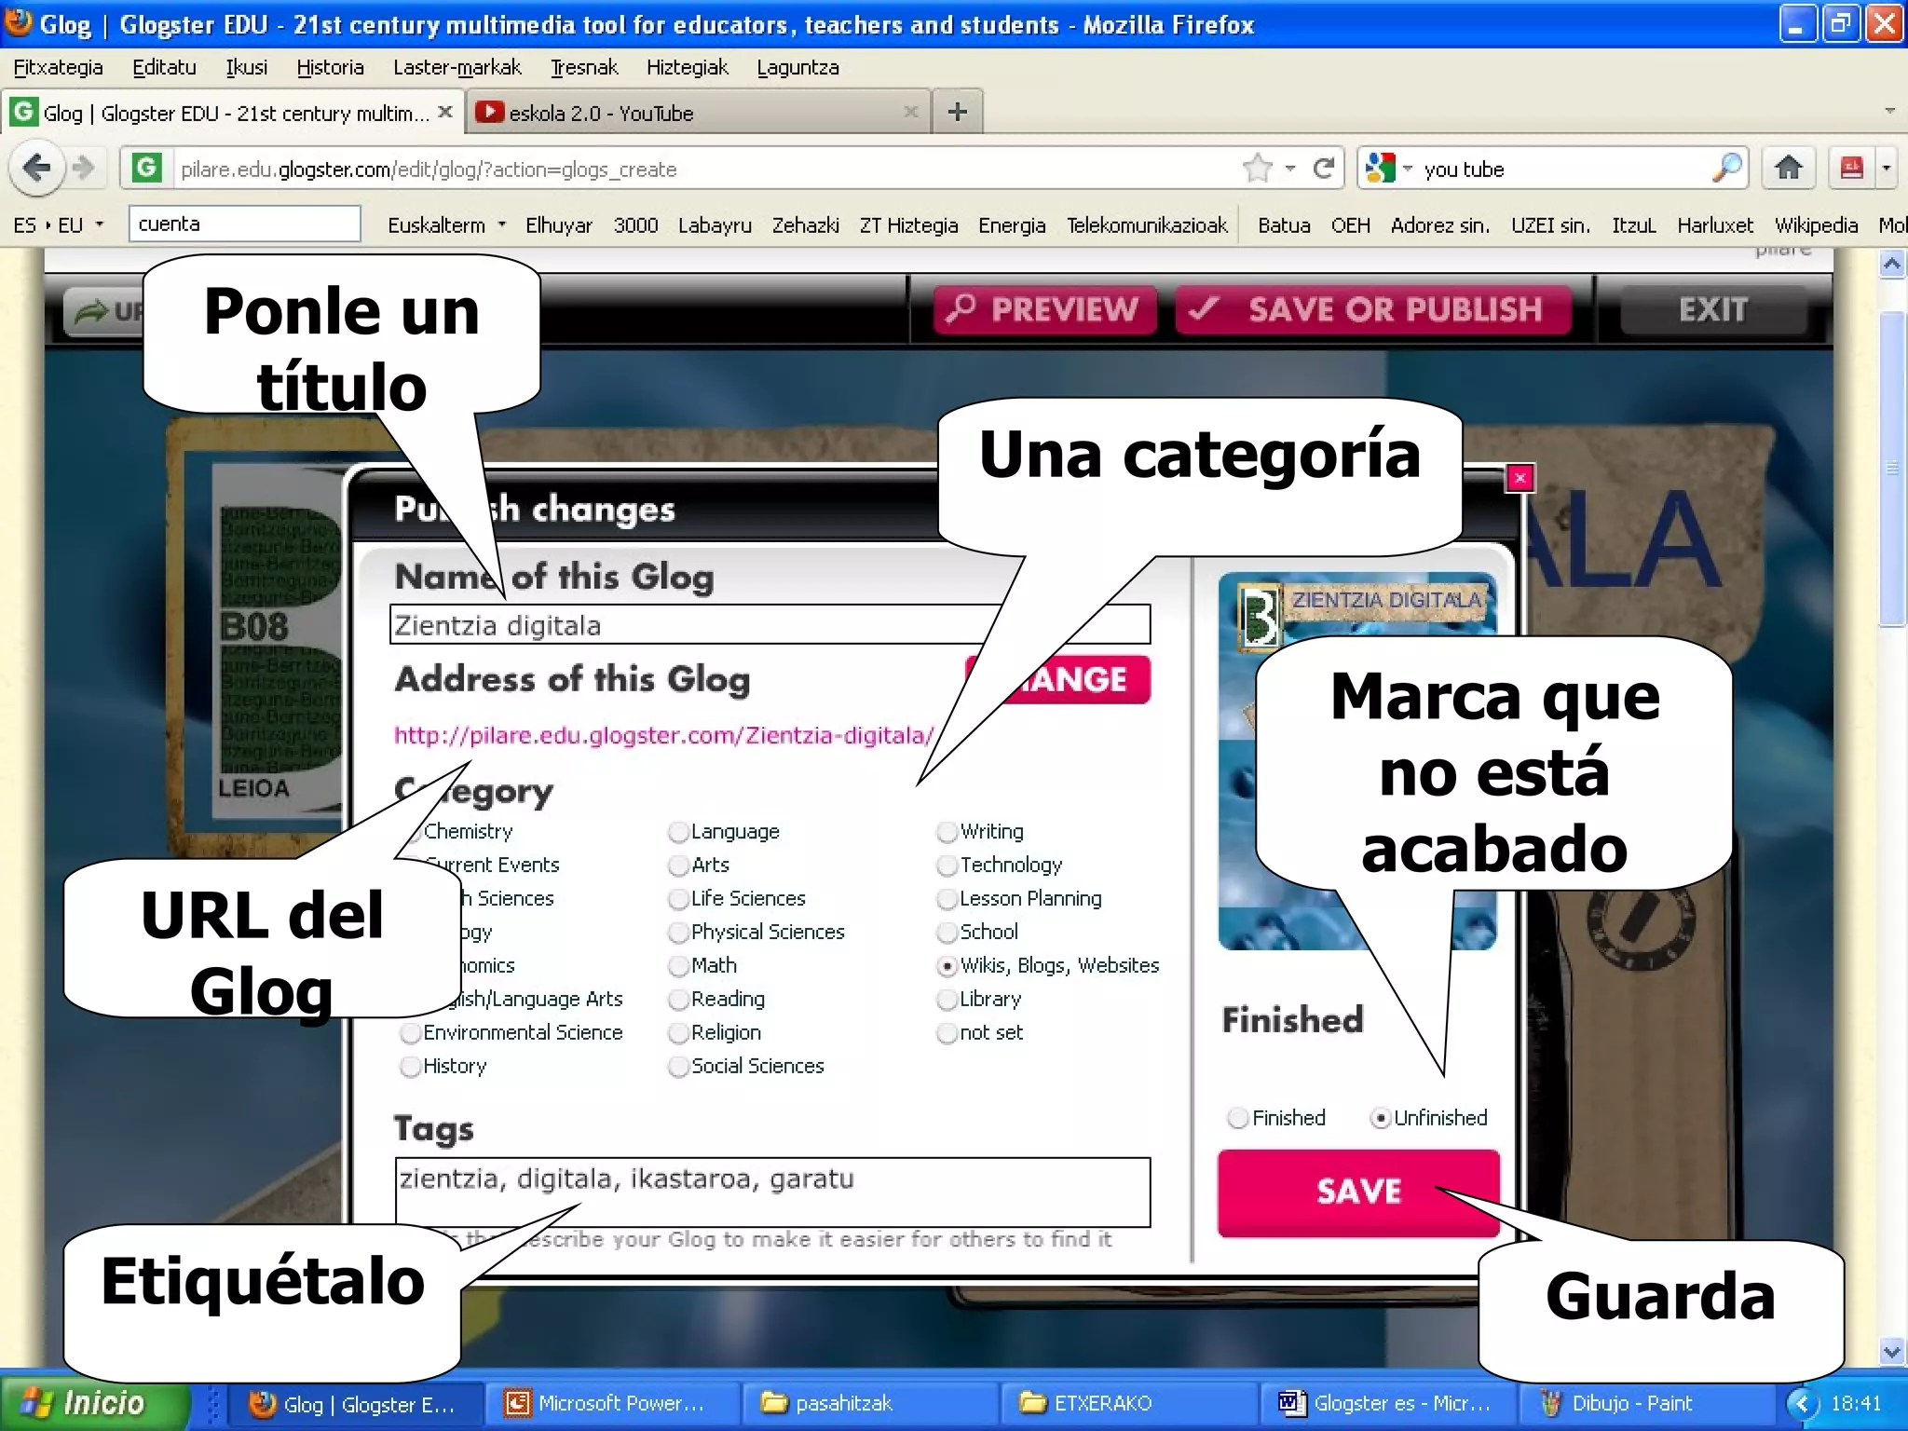Image resolution: width=1908 pixels, height=1431 pixels.
Task: Mark the Glog as Finished
Action: [x=1237, y=1117]
